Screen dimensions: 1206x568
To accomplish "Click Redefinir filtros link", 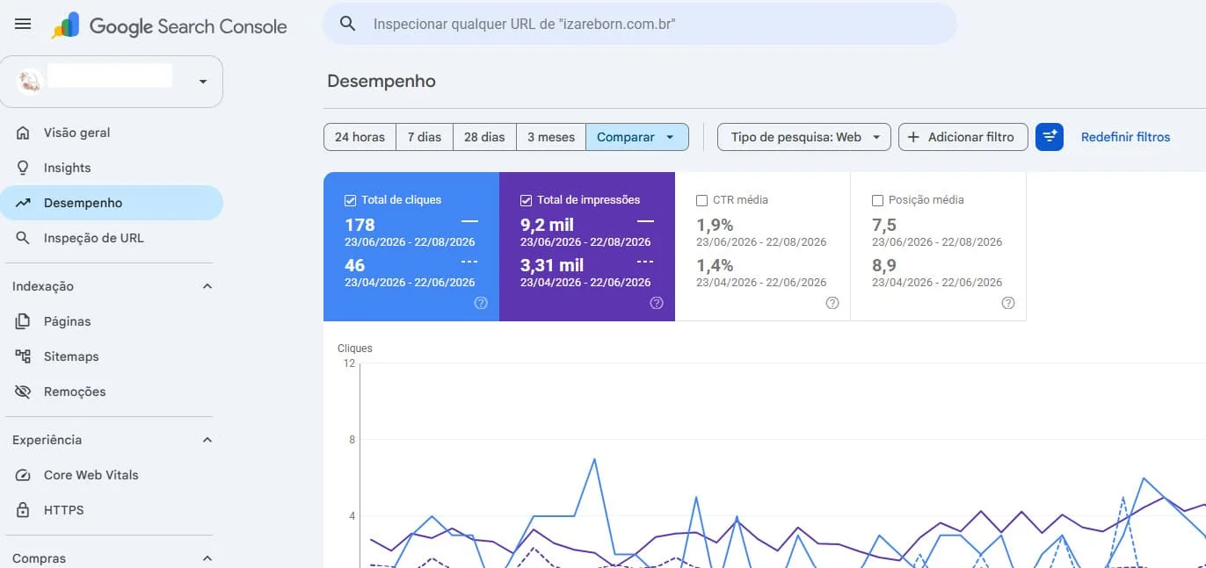I will click(1125, 137).
